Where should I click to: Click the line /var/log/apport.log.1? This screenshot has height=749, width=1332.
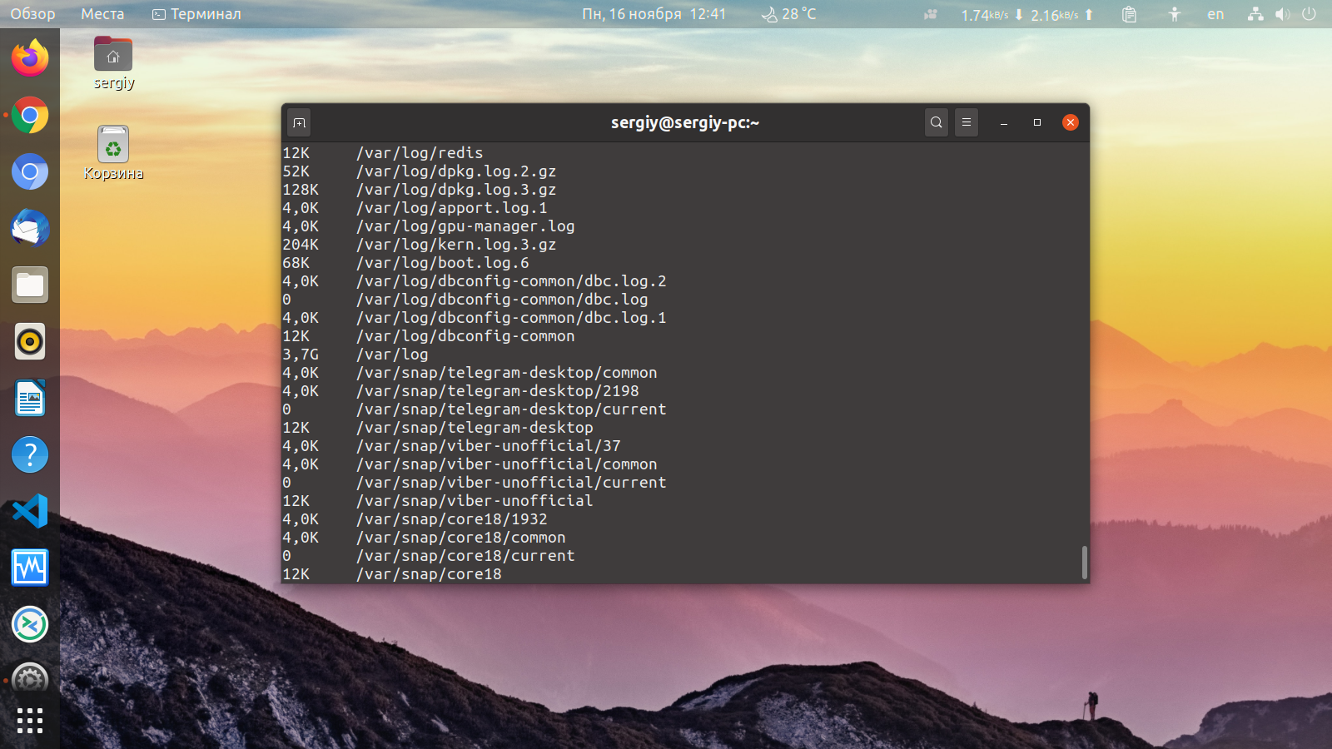tap(452, 208)
